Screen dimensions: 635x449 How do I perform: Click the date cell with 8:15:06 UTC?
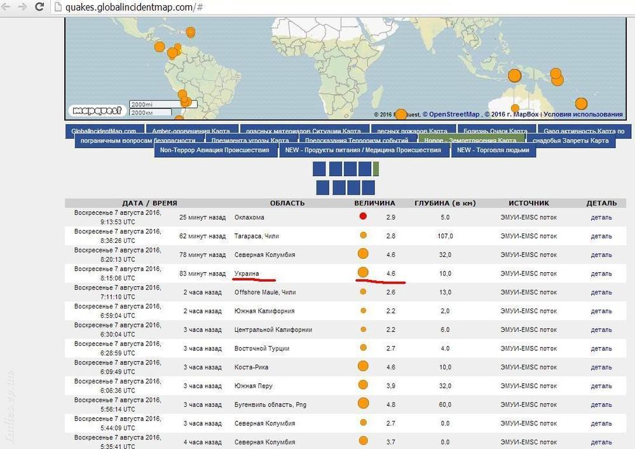[x=118, y=273]
